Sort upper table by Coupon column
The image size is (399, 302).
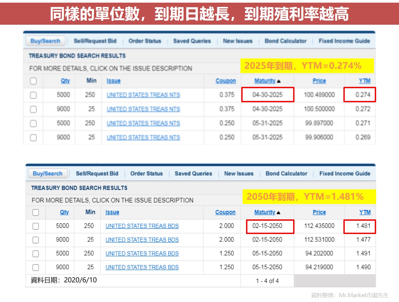point(226,81)
